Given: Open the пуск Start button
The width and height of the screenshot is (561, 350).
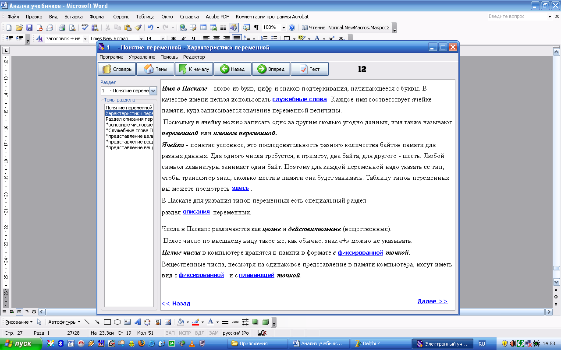Looking at the screenshot, I should [x=21, y=344].
